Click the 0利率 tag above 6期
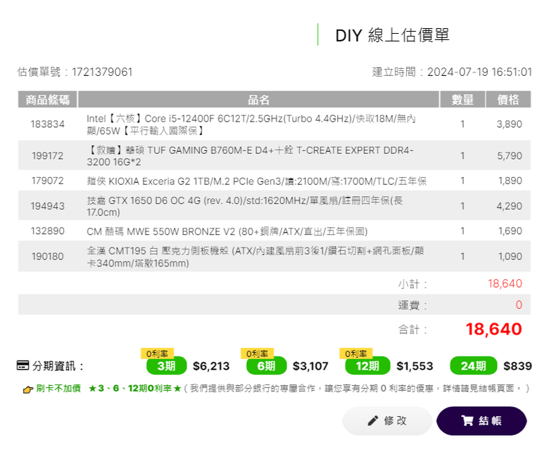Screen dimensions: 549x452 coord(258,354)
